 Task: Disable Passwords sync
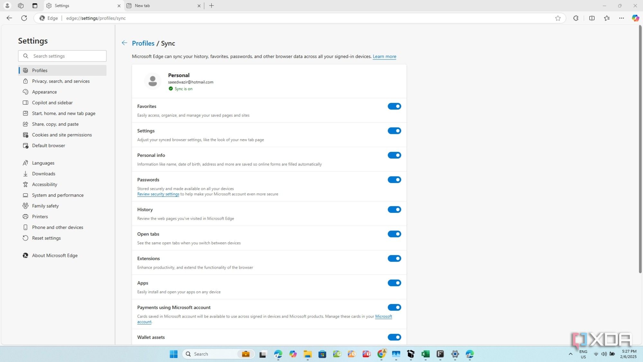click(394, 180)
